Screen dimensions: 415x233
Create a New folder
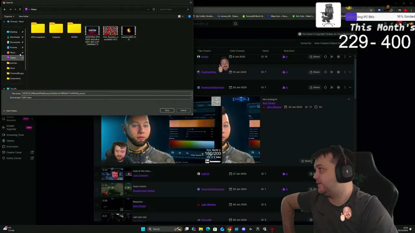coord(24,16)
